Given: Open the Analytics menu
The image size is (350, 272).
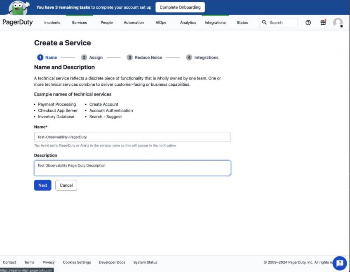Looking at the screenshot, I should point(188,23).
